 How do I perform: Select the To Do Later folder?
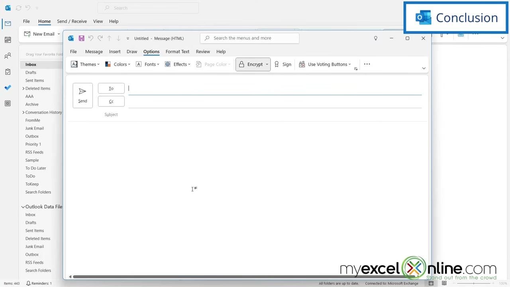[36, 168]
